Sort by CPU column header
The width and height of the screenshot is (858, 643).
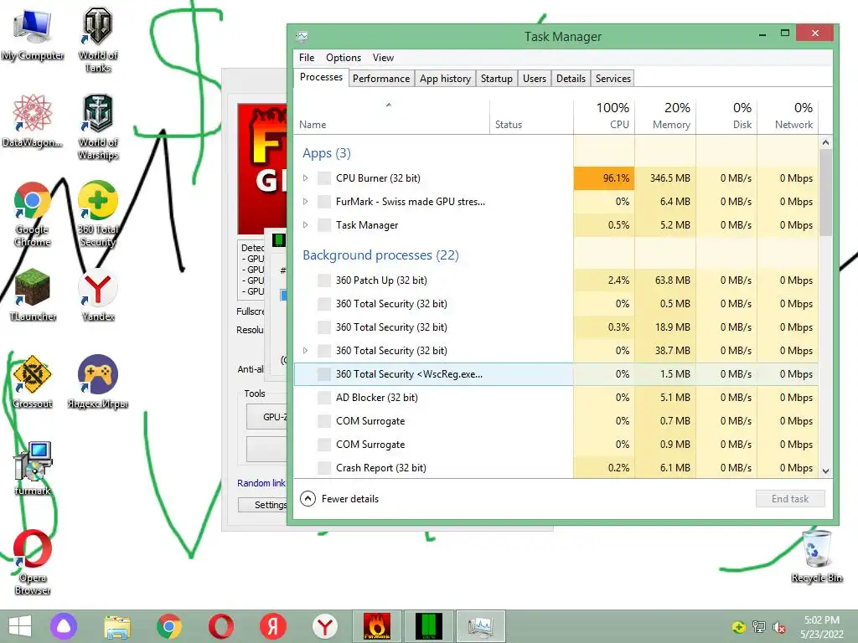coord(604,116)
